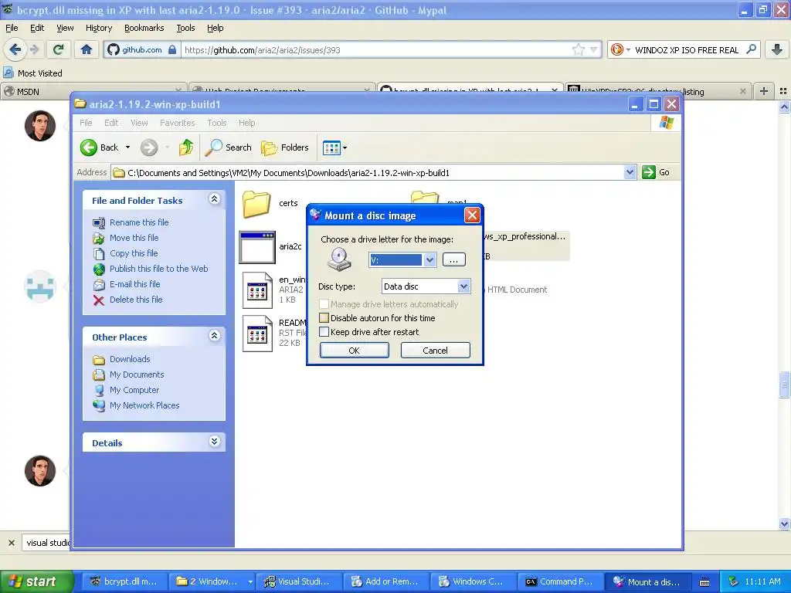
Task: Click the search magnifier in the search box
Action: [751, 49]
